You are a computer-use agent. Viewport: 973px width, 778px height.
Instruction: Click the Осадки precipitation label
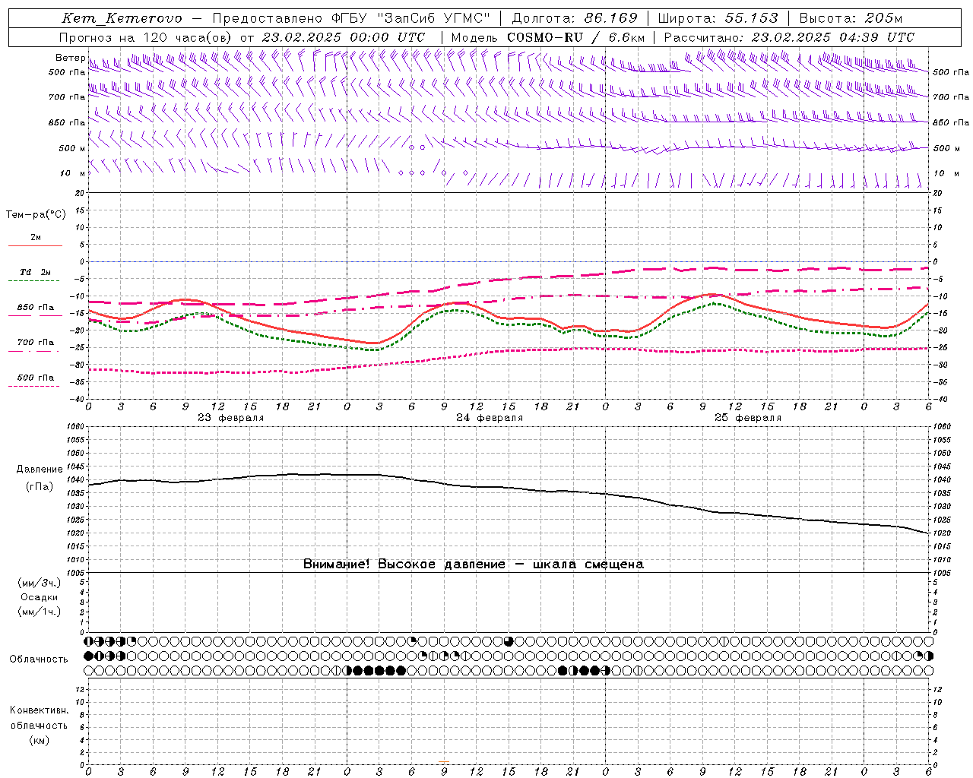(40, 597)
